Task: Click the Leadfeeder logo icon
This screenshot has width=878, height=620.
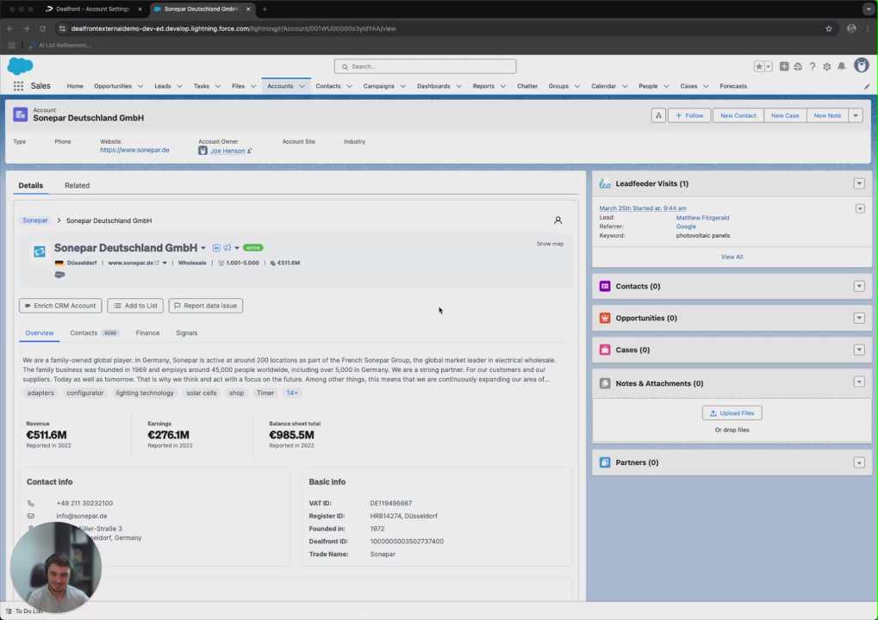Action: point(605,183)
